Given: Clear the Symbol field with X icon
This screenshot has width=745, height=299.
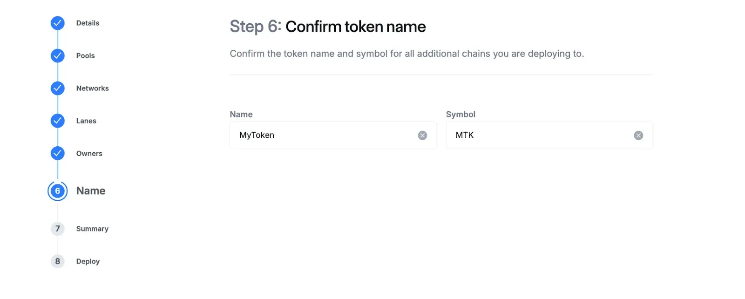Looking at the screenshot, I should click(638, 136).
